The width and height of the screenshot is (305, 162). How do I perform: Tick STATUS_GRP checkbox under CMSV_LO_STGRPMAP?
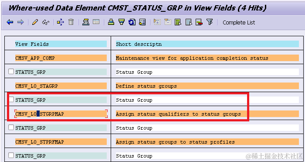coord(11,128)
